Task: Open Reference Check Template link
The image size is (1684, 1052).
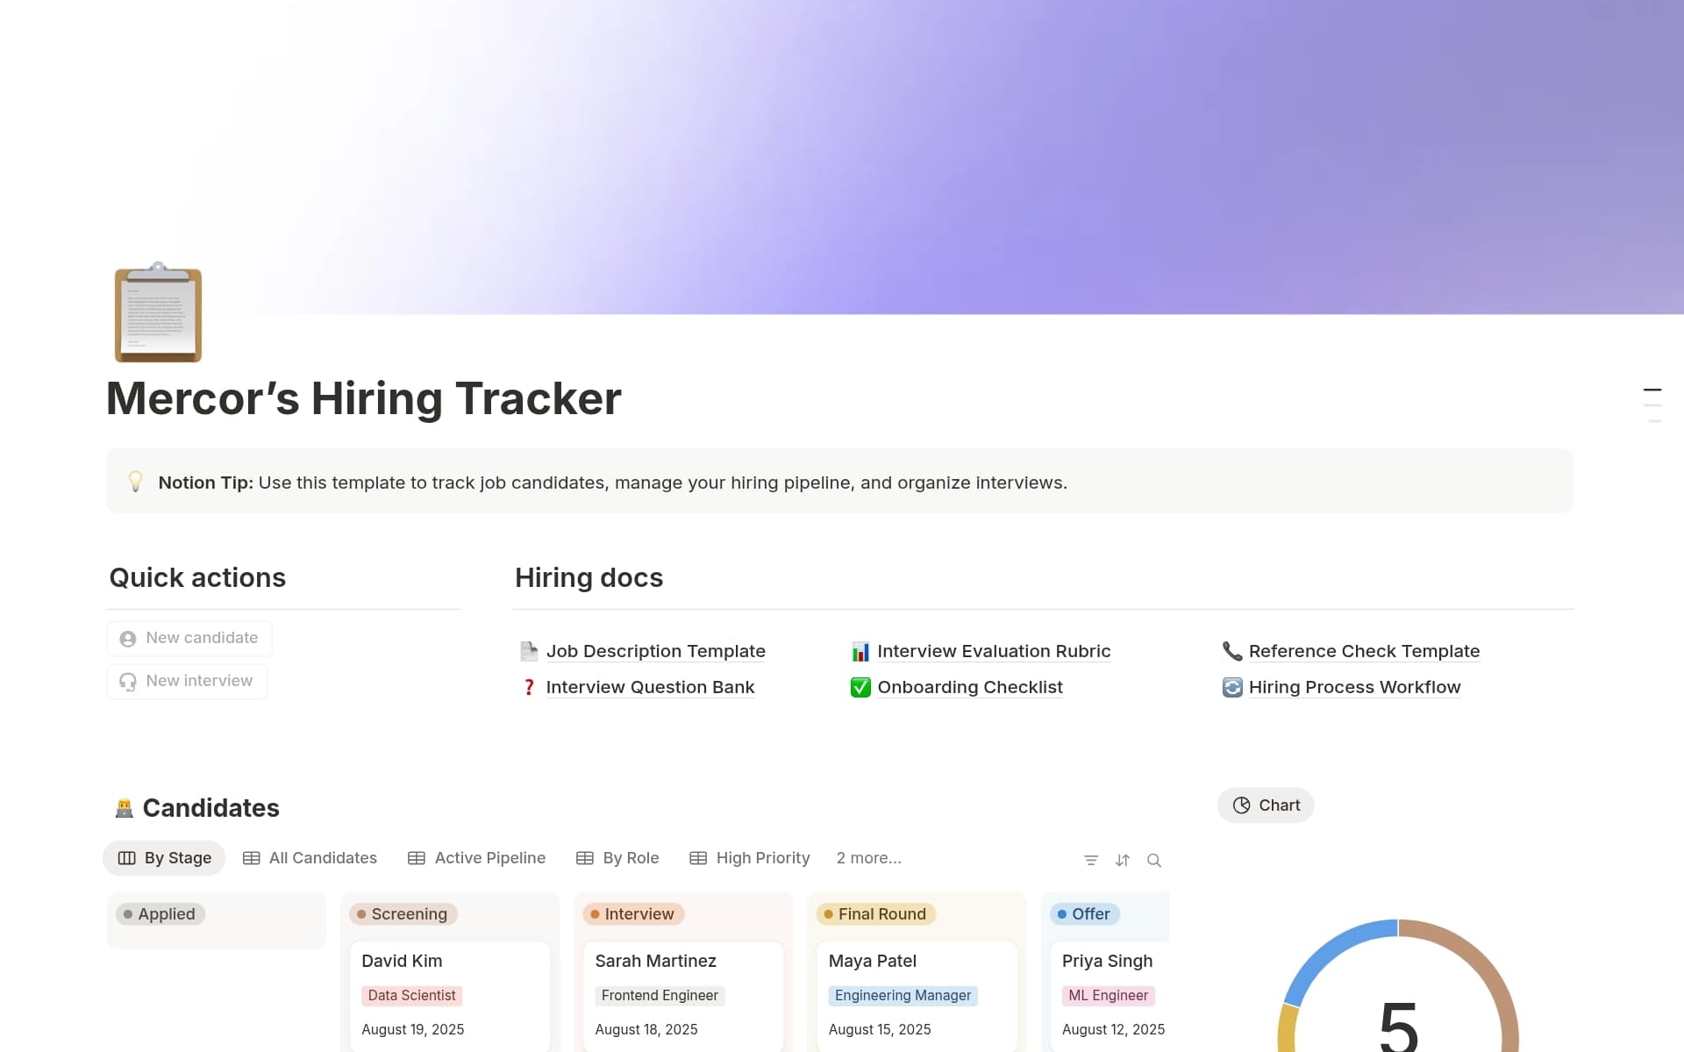Action: [x=1364, y=651]
